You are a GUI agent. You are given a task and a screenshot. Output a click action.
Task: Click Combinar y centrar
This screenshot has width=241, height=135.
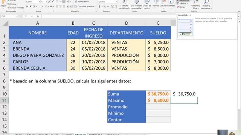84,6
